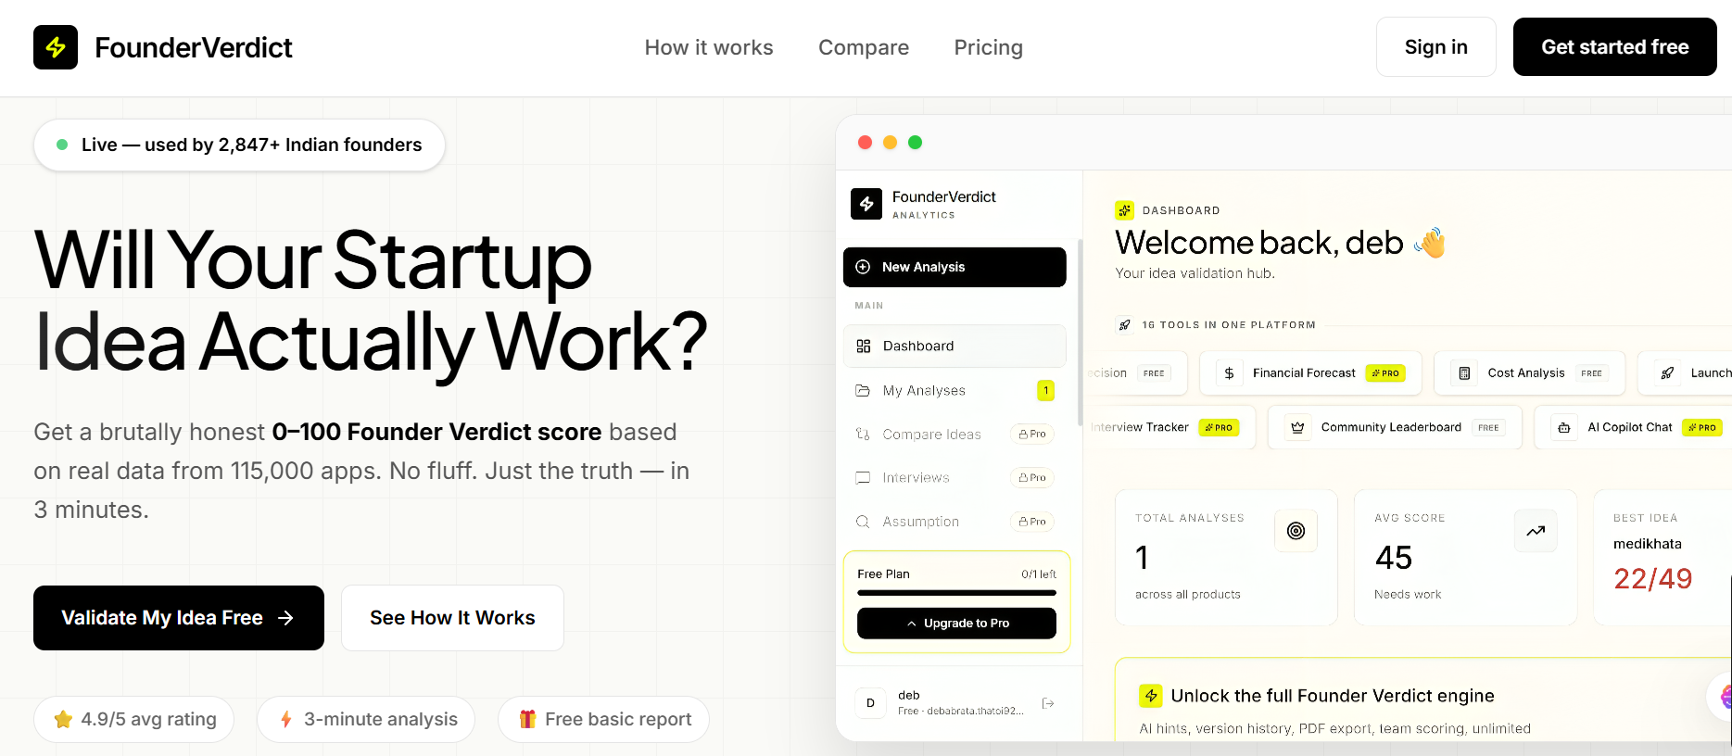Image resolution: width=1732 pixels, height=756 pixels.
Task: Click the crown icon on Community Leaderboard
Action: 1296,427
